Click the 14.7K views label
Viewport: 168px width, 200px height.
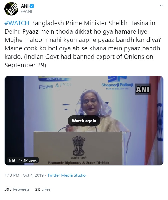point(28,161)
